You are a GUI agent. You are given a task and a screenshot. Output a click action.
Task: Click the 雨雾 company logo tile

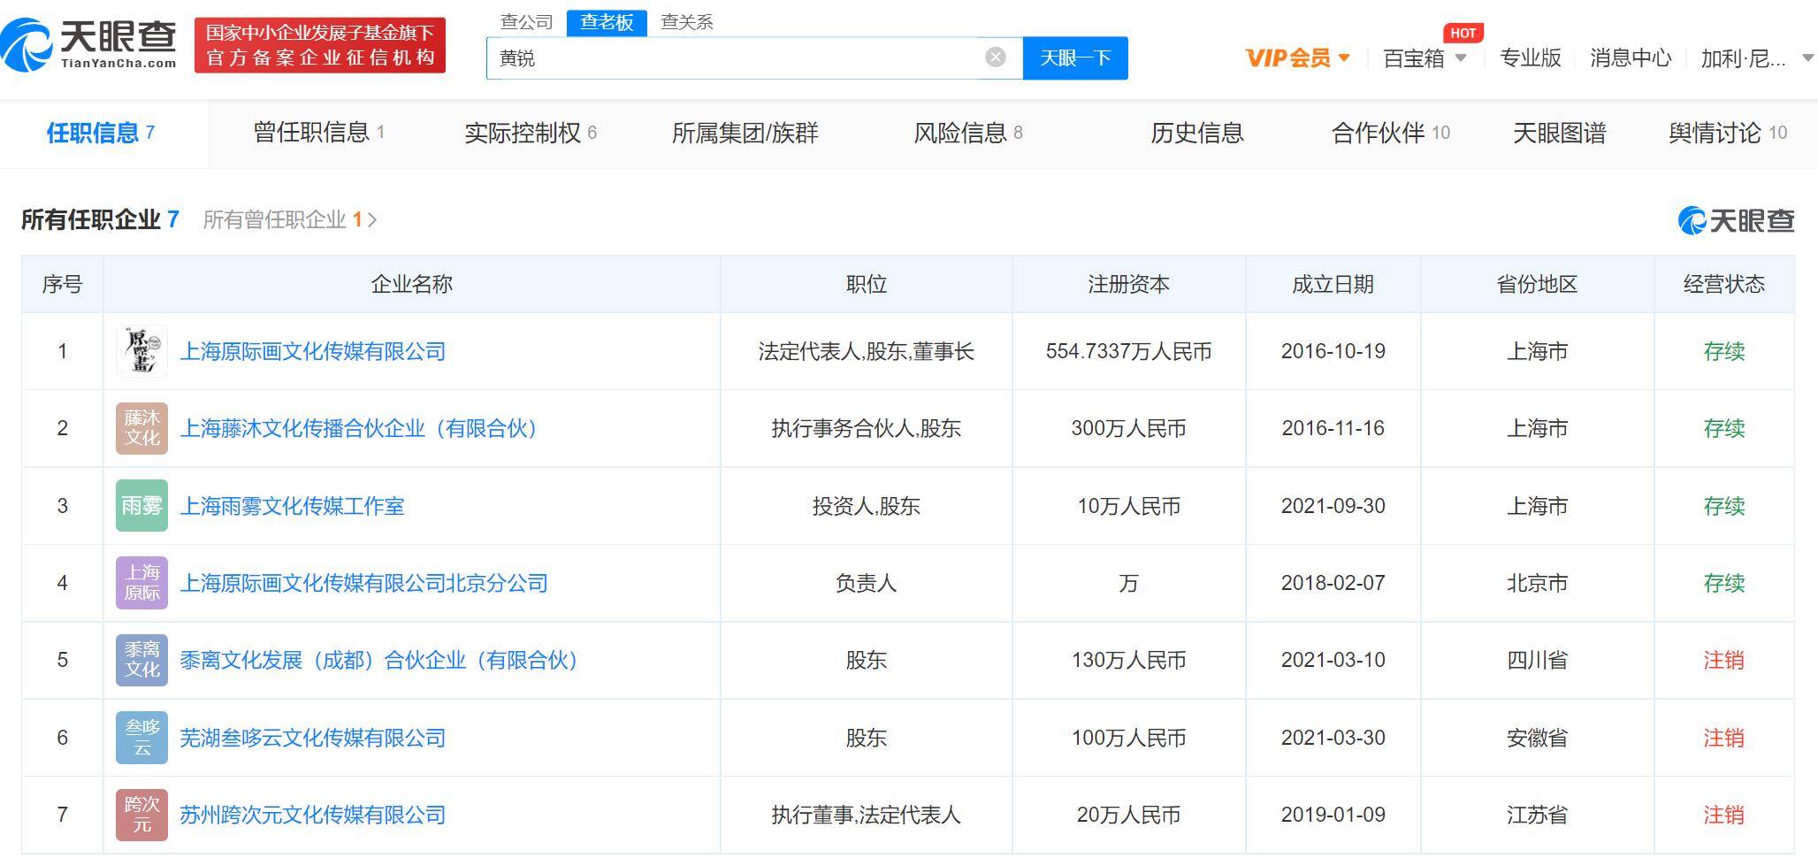[141, 506]
